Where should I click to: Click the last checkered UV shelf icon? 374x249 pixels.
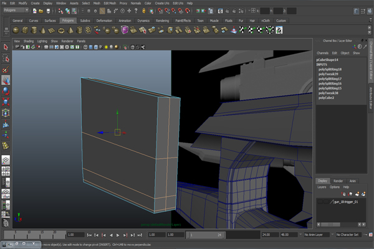coord(279,31)
